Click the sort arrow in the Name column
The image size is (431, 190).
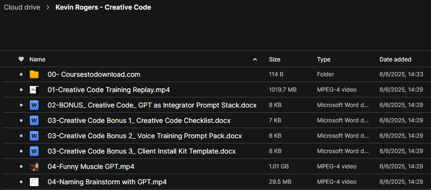click(255, 59)
